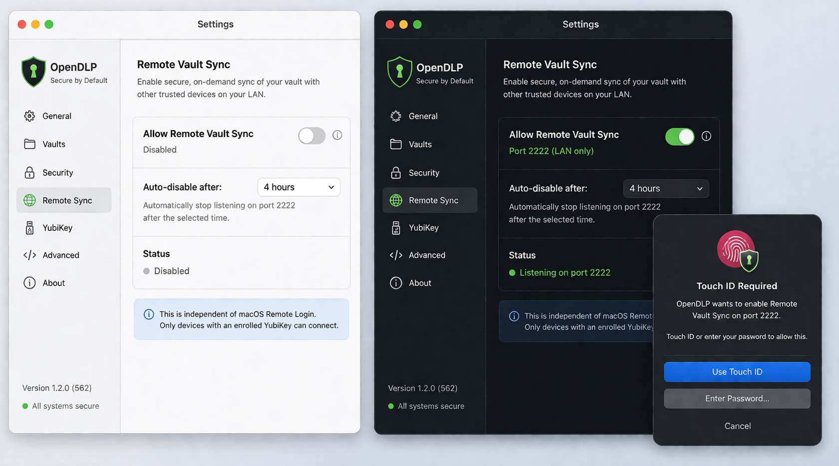Click info icon in dark window blue notice
Viewport: 839px width, 466px height.
pyautogui.click(x=514, y=316)
